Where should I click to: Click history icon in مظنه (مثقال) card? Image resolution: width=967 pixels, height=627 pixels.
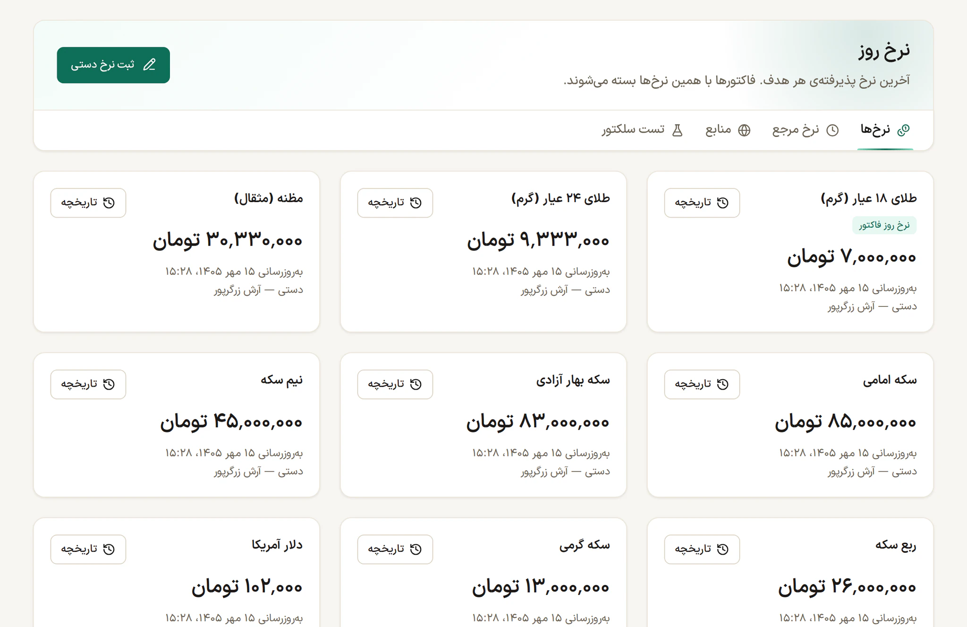pyautogui.click(x=109, y=203)
